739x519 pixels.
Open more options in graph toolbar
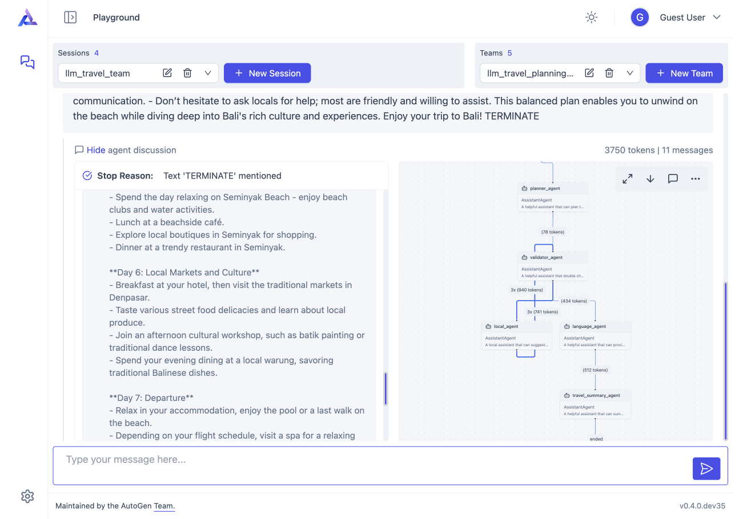coord(695,179)
